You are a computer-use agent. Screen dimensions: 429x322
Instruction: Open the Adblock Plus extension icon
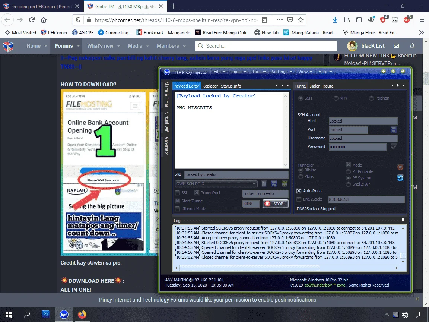tap(407, 19)
